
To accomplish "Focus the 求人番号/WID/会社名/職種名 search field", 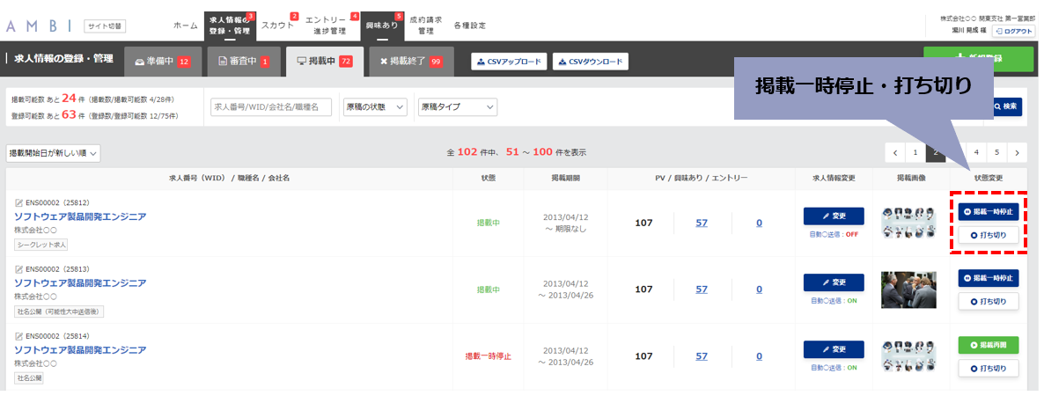I will 271,106.
